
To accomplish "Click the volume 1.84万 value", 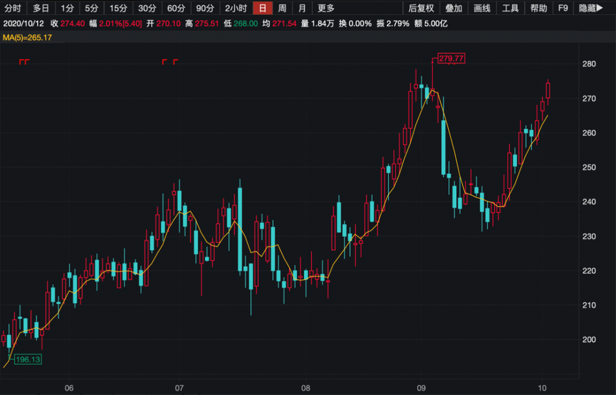I will pos(322,23).
